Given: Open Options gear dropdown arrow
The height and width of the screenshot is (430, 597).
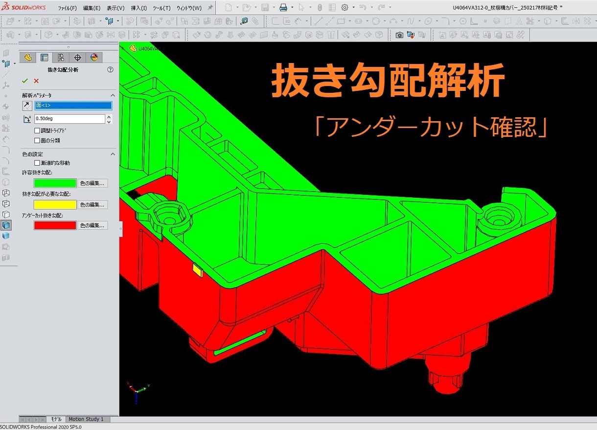Looking at the screenshot, I should (x=353, y=8).
